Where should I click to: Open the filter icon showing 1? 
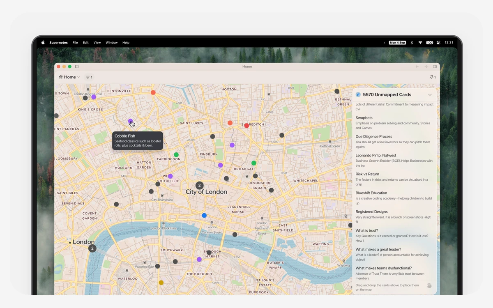(89, 77)
